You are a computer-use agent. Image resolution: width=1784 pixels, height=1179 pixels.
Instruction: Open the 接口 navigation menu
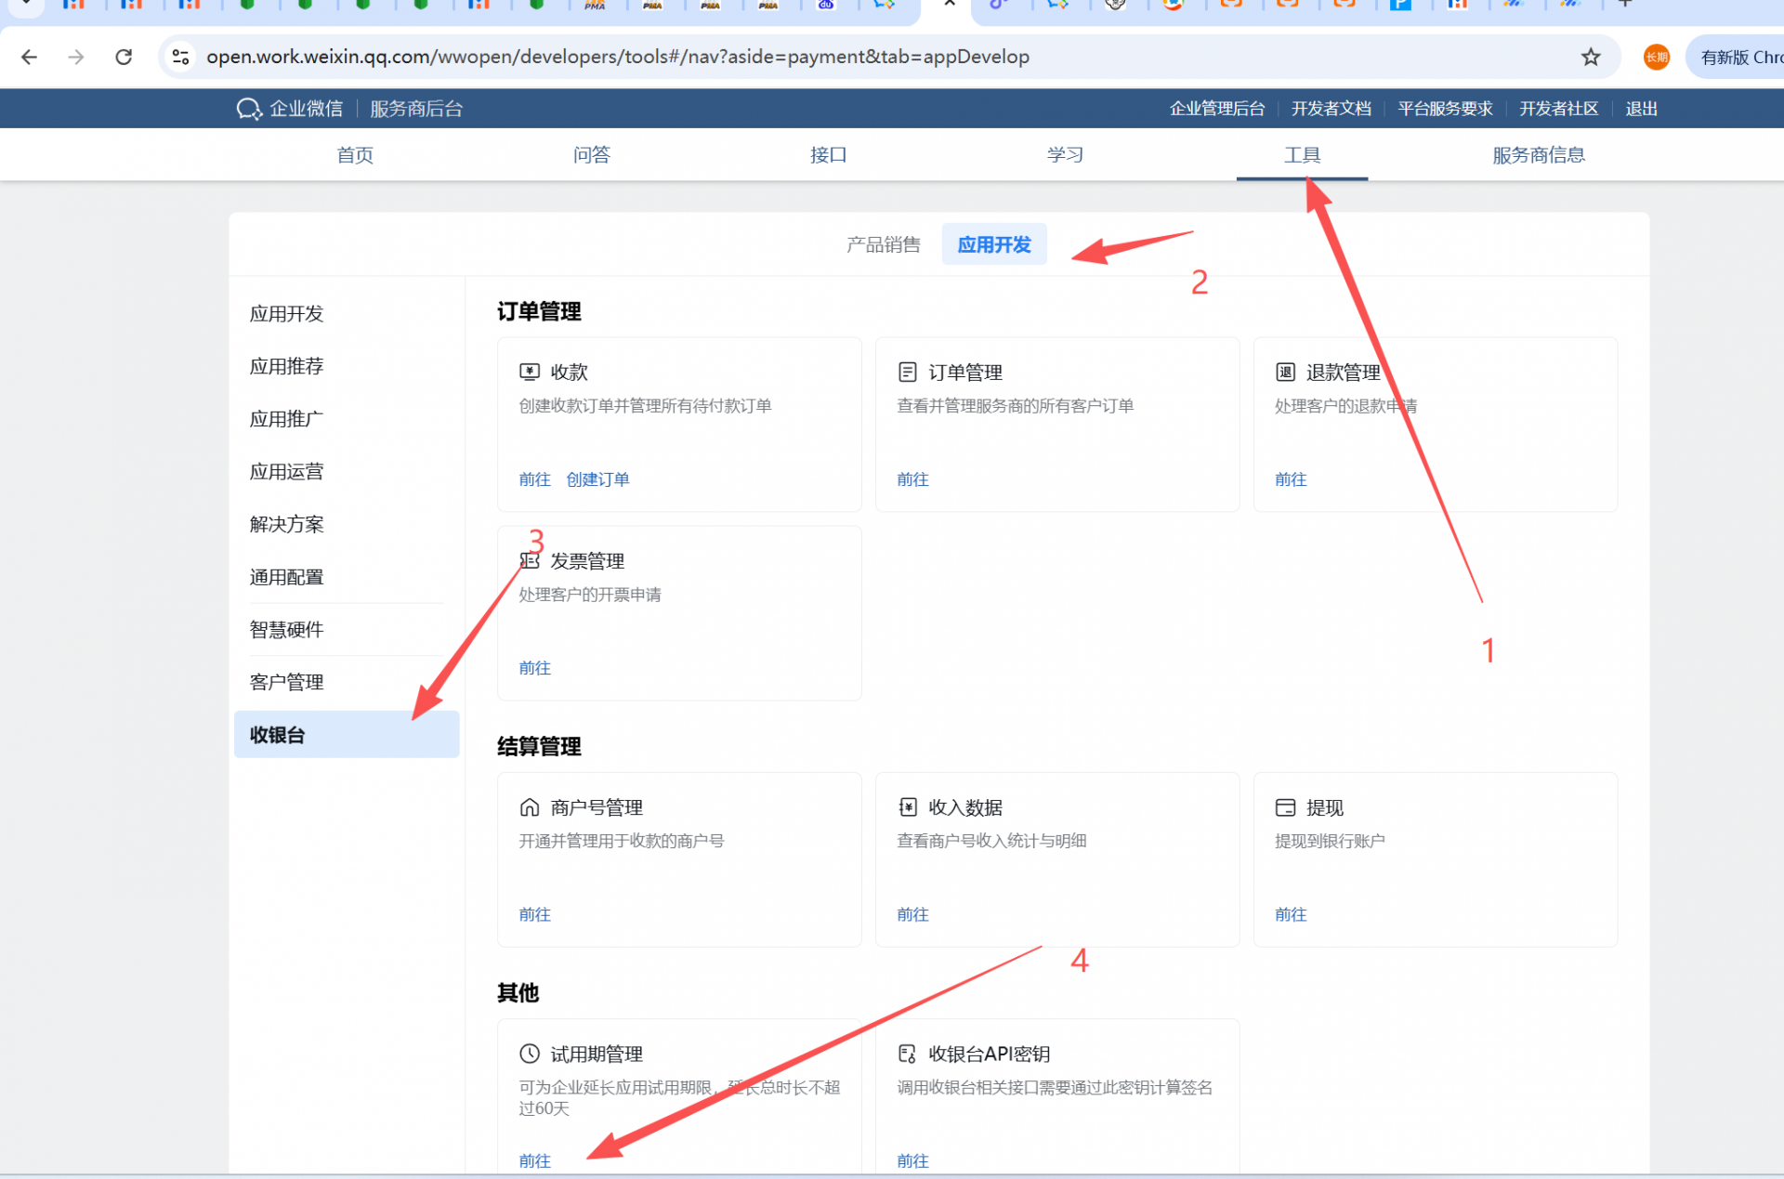(828, 155)
